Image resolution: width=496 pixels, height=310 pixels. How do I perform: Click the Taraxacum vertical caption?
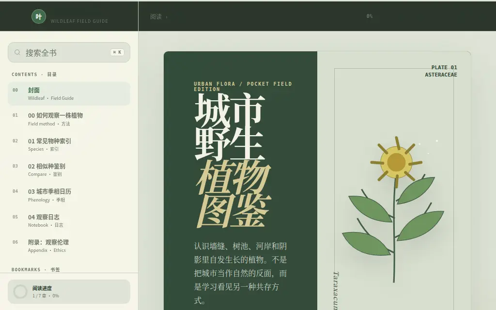[x=336, y=291]
